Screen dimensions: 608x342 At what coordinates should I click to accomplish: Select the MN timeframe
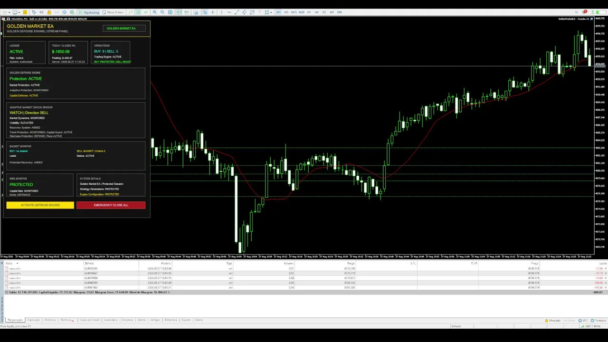tap(340, 12)
